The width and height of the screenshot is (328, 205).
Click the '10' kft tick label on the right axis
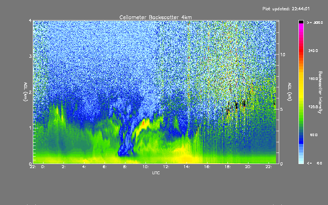coord(282,55)
